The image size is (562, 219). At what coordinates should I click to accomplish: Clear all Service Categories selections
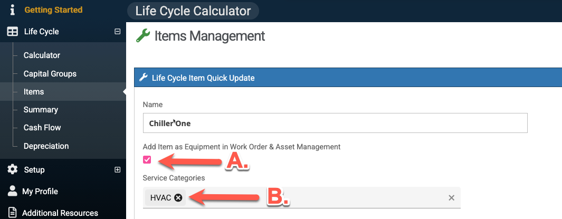[x=451, y=198]
